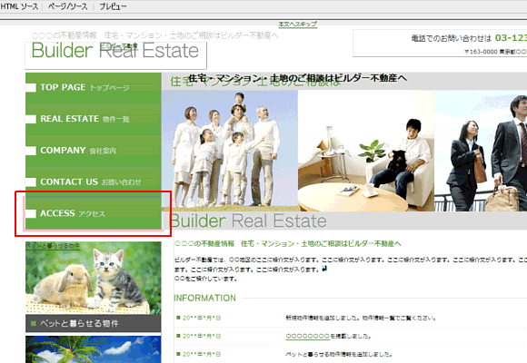
Task: Click the ACCESS アクセス navigation button
Action: (94, 213)
